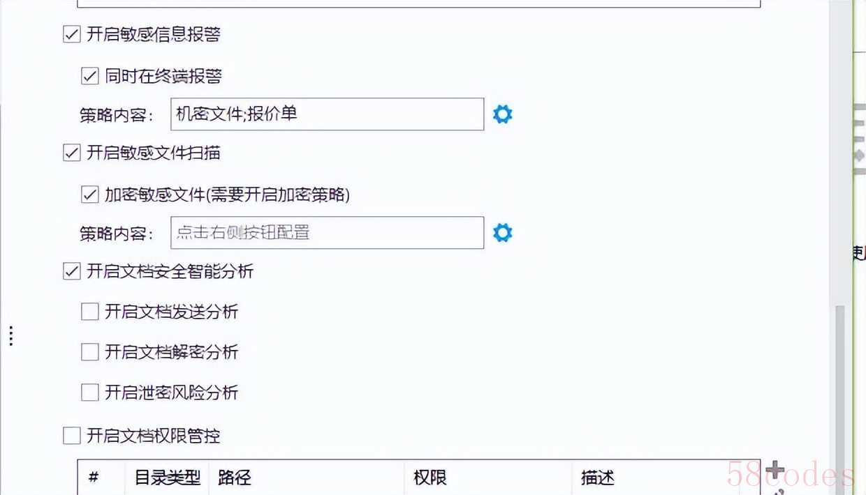The width and height of the screenshot is (866, 495).
Task: Add a new directory row with plus icon
Action: coord(775,471)
